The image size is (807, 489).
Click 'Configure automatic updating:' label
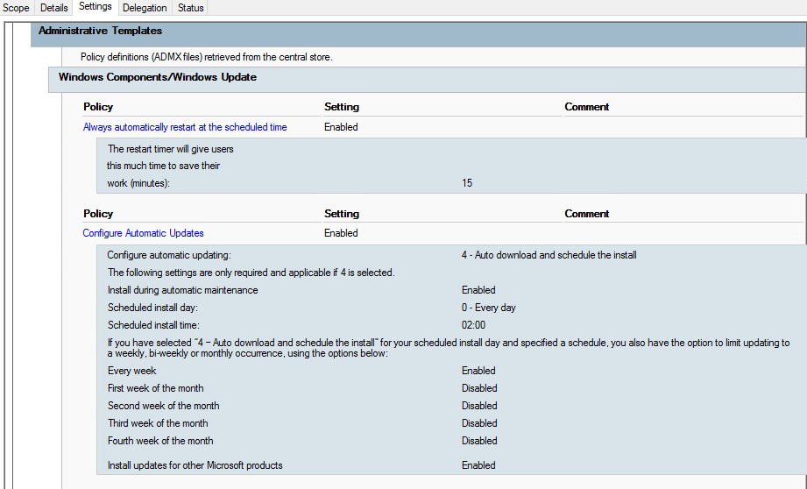(x=169, y=255)
